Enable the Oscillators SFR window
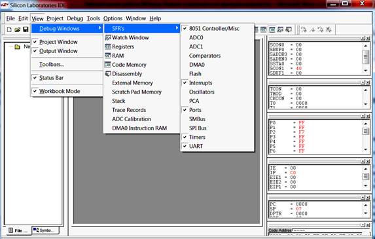Image resolution: width=375 pixels, height=239 pixels. click(x=217, y=92)
